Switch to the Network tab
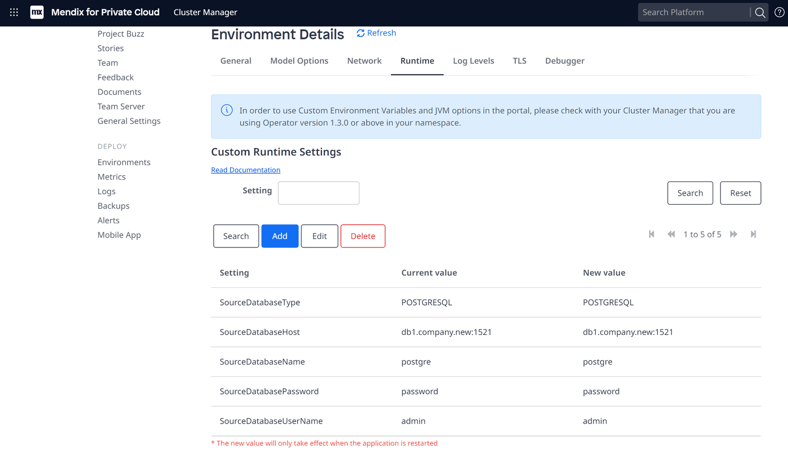788x455 pixels. (364, 61)
